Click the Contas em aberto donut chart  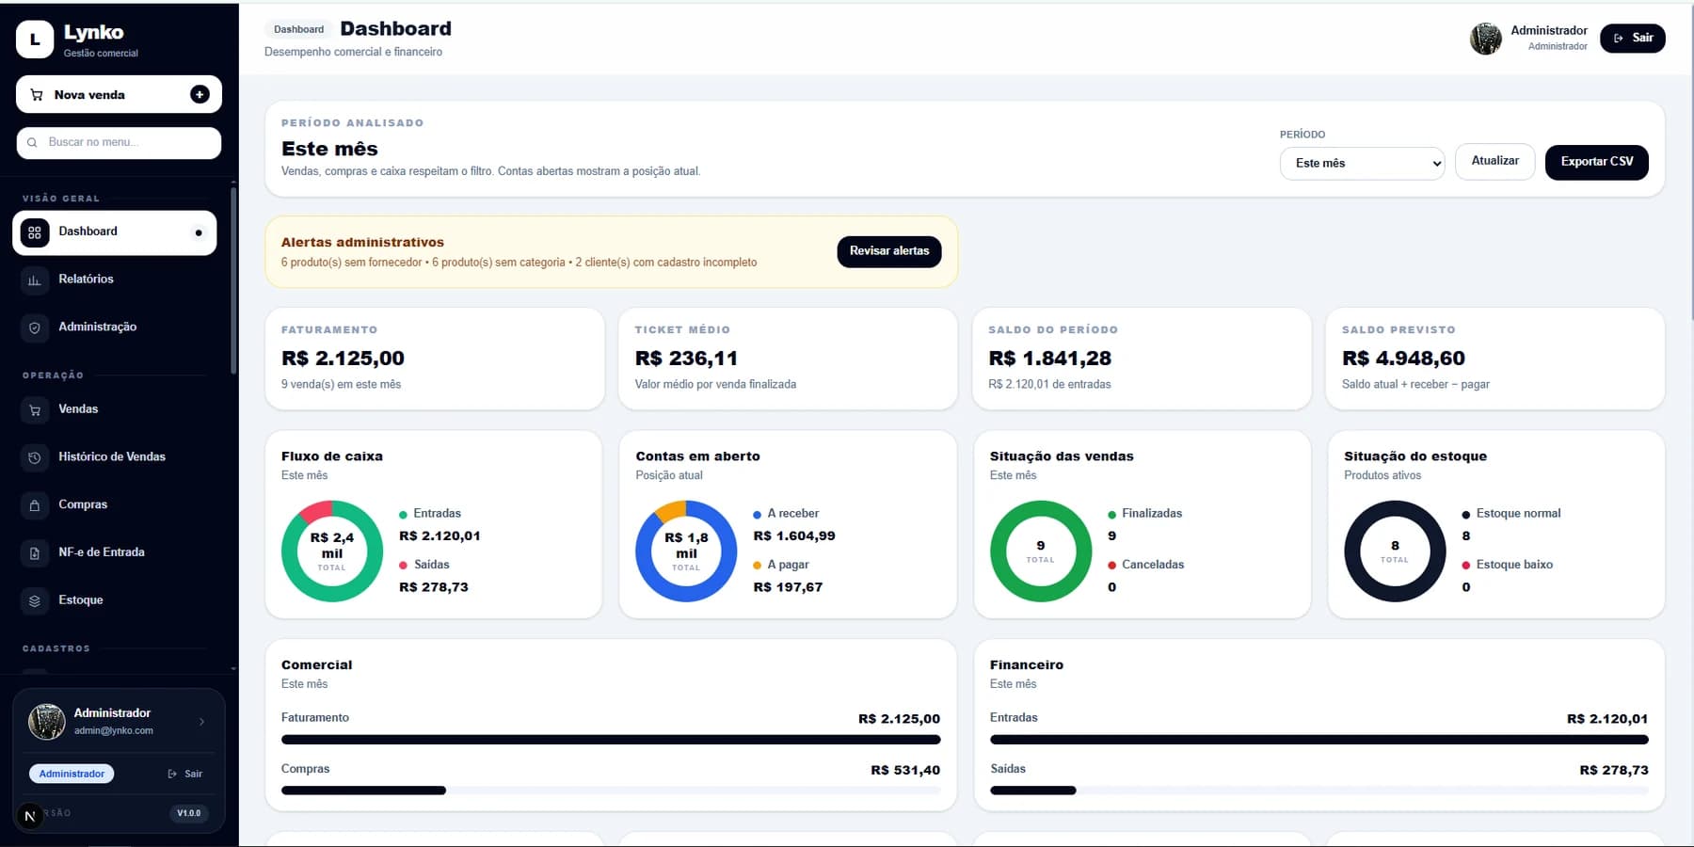point(686,551)
